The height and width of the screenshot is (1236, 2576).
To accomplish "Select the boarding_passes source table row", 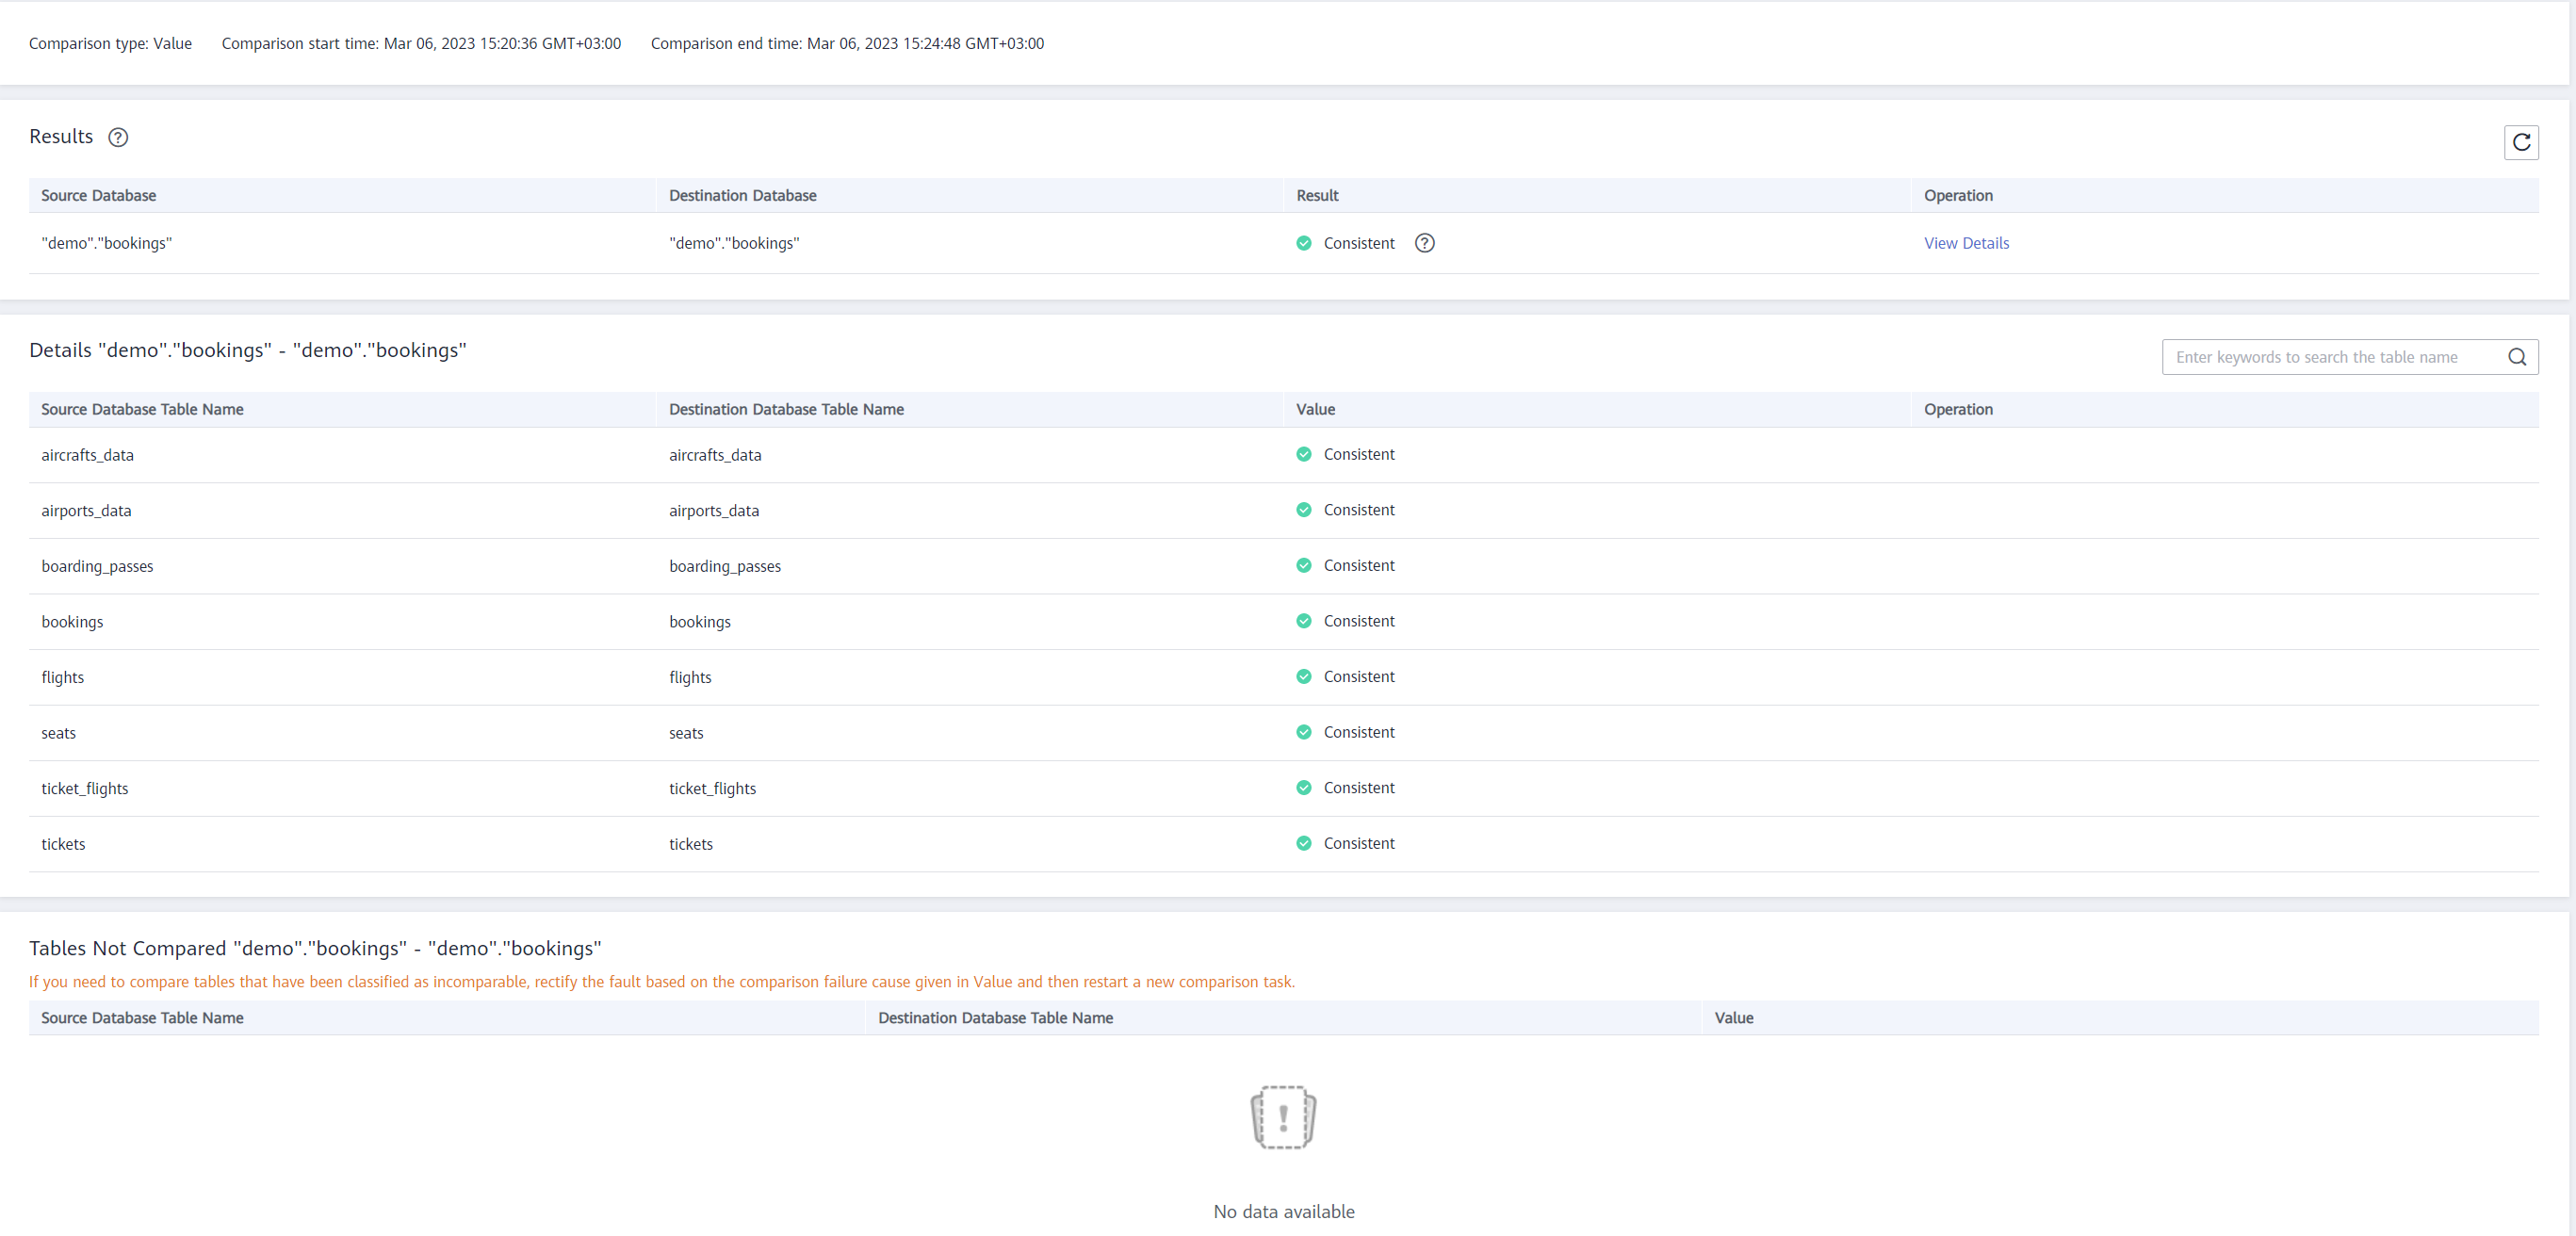I will point(97,566).
